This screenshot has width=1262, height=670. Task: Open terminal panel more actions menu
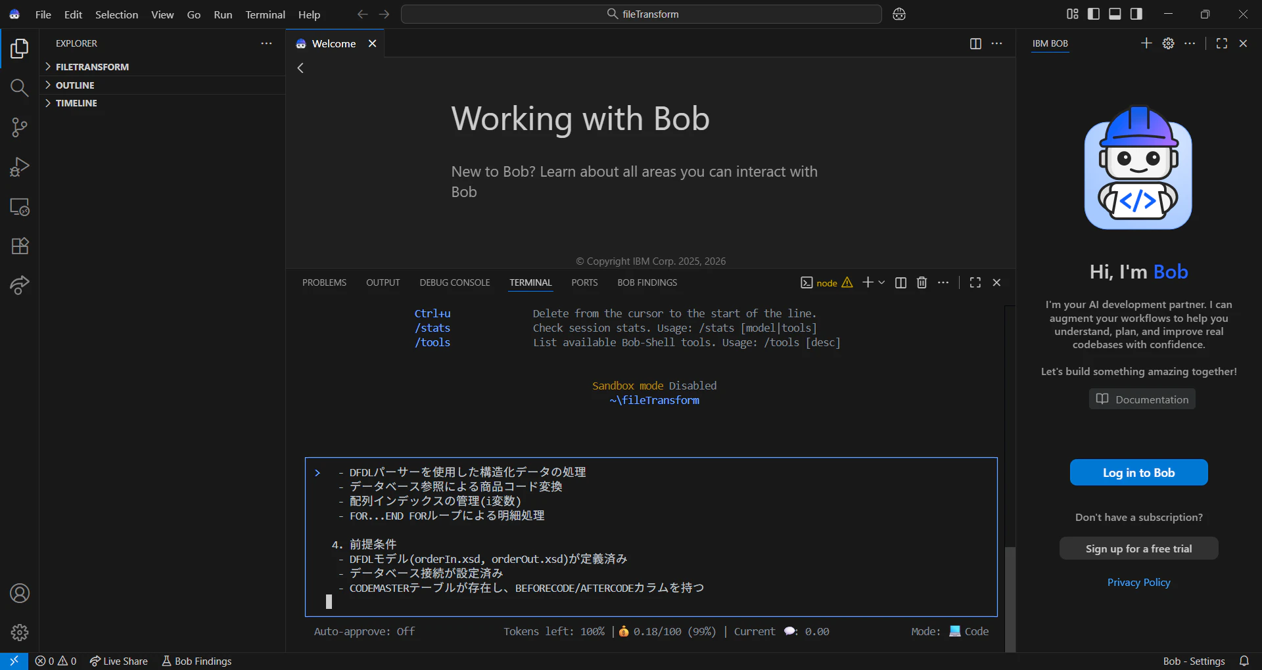click(x=943, y=282)
